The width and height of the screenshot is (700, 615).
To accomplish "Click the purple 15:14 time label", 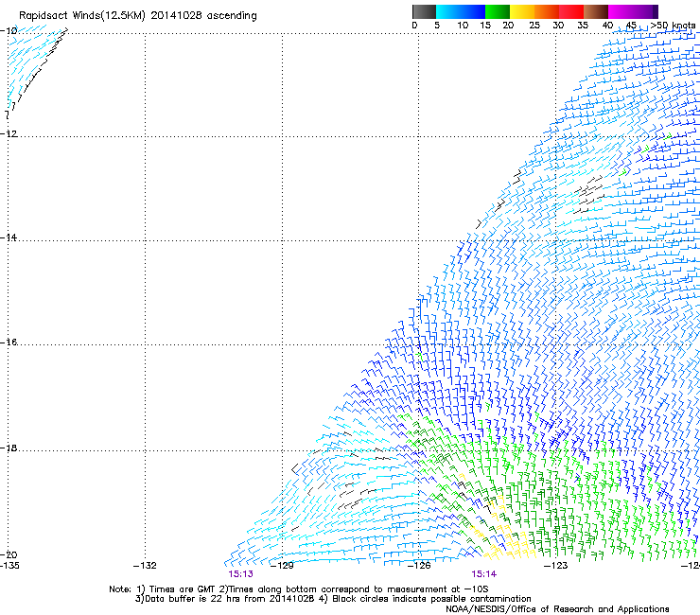I will pos(484,574).
